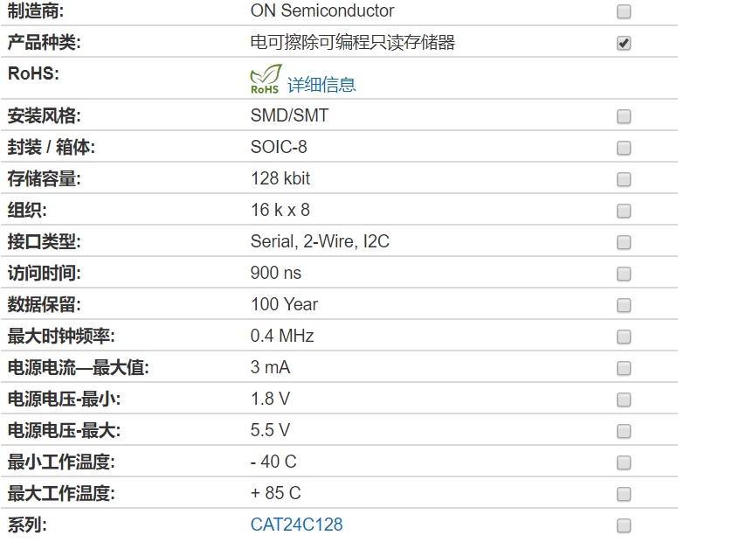739x549 pixels.
Task: Check the 制造商 ON Semiconductor checkbox
Action: [624, 11]
